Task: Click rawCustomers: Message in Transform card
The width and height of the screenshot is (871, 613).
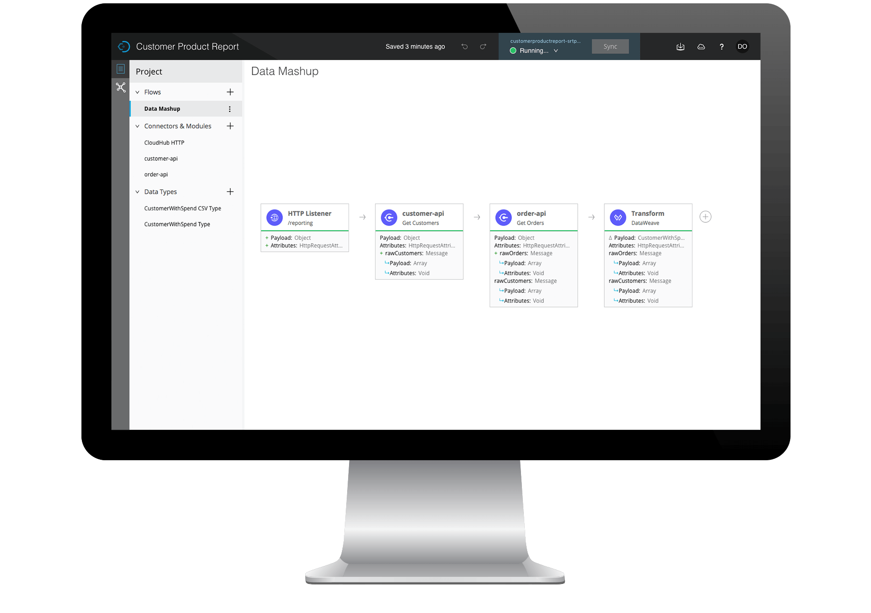Action: click(x=640, y=281)
